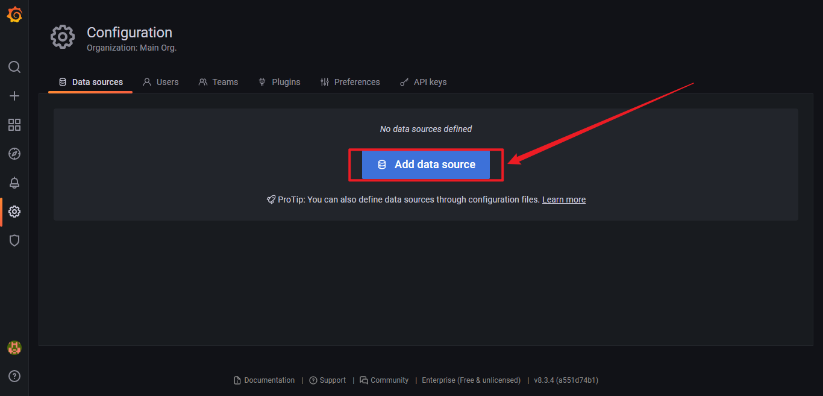Open the Alerting bell icon

click(14, 183)
